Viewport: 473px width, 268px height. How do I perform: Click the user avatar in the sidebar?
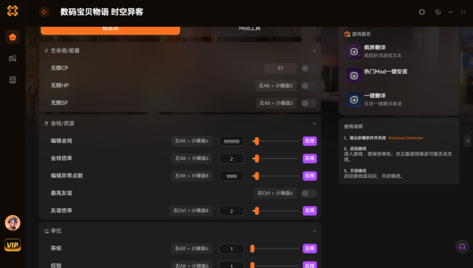pos(13,222)
